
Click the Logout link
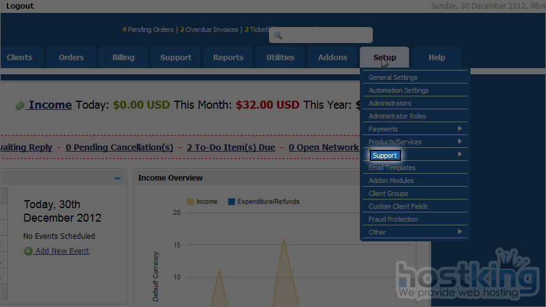(20, 6)
